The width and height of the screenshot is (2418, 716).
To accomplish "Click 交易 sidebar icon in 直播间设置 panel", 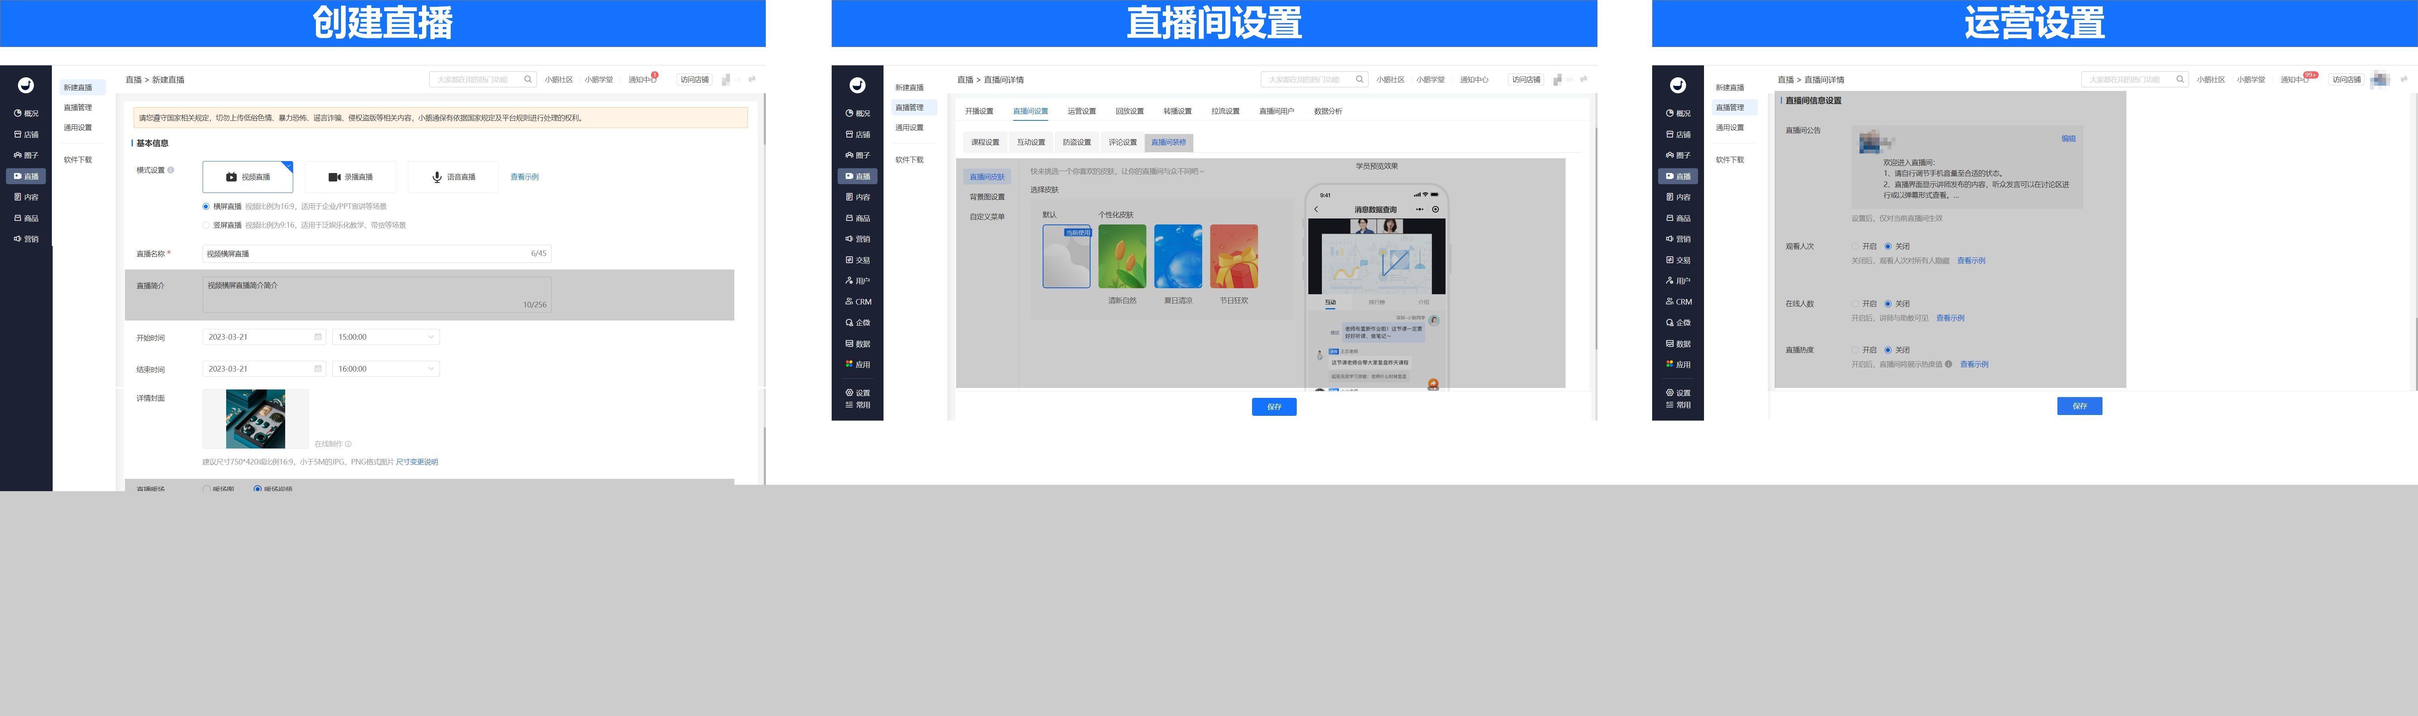I will (x=850, y=260).
